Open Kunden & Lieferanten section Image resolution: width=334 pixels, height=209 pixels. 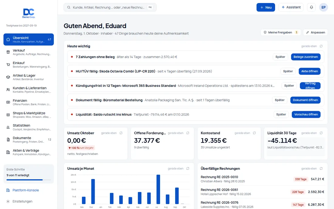(29, 90)
